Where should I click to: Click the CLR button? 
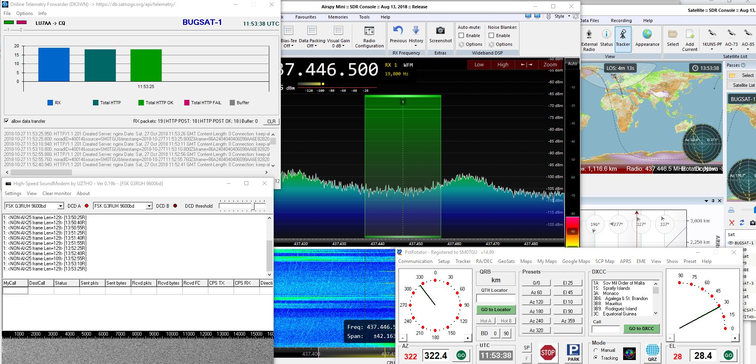pos(271,122)
